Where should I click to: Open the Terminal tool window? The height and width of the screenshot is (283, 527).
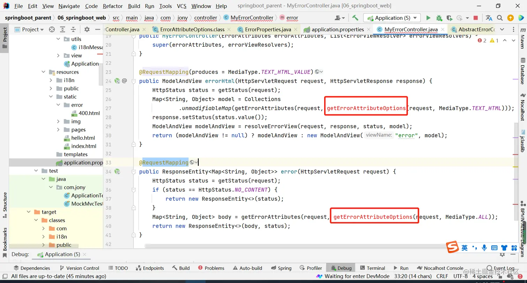point(373,268)
